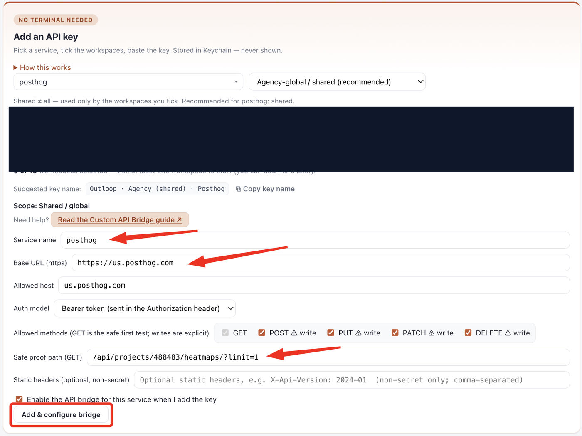Click the Copy key name label
This screenshot has height=436, width=582.
coord(269,189)
